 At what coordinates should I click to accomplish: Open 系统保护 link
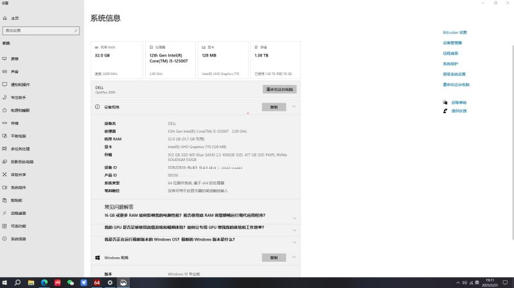[x=450, y=64]
